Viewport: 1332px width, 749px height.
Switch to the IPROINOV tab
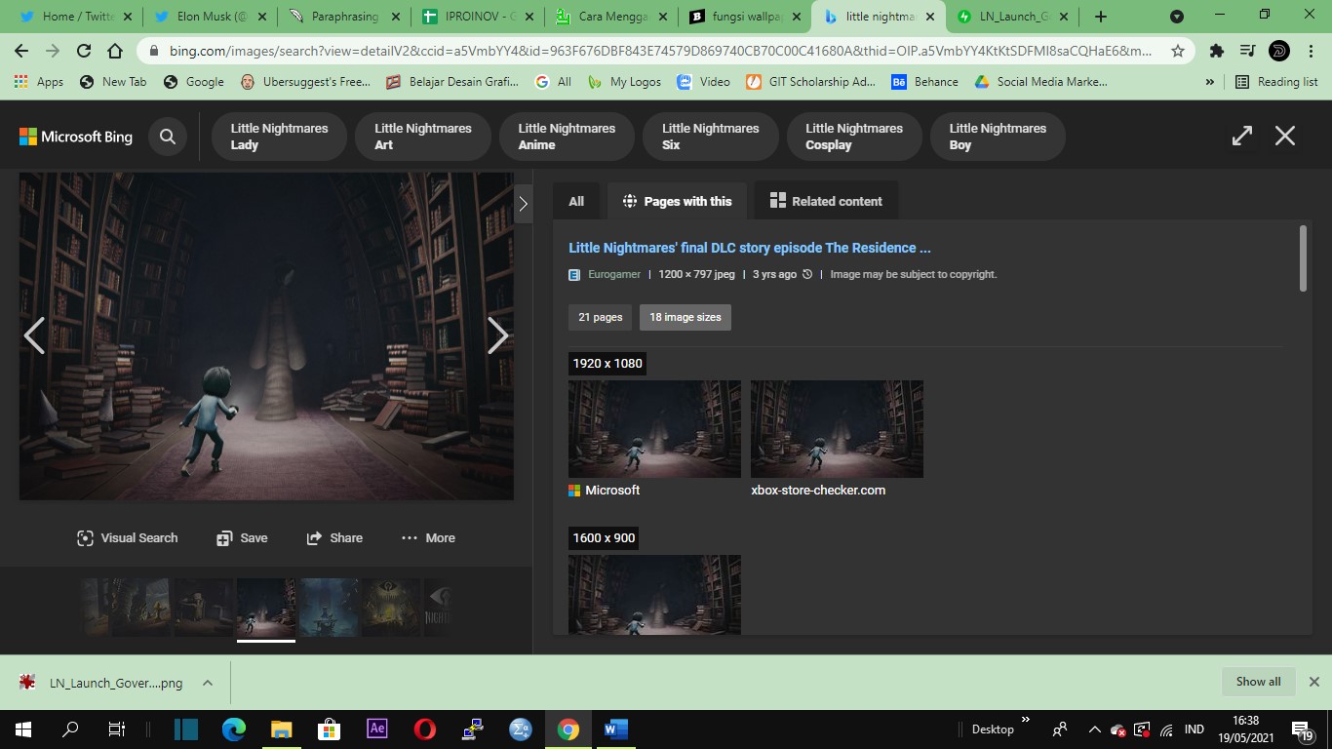477,17
